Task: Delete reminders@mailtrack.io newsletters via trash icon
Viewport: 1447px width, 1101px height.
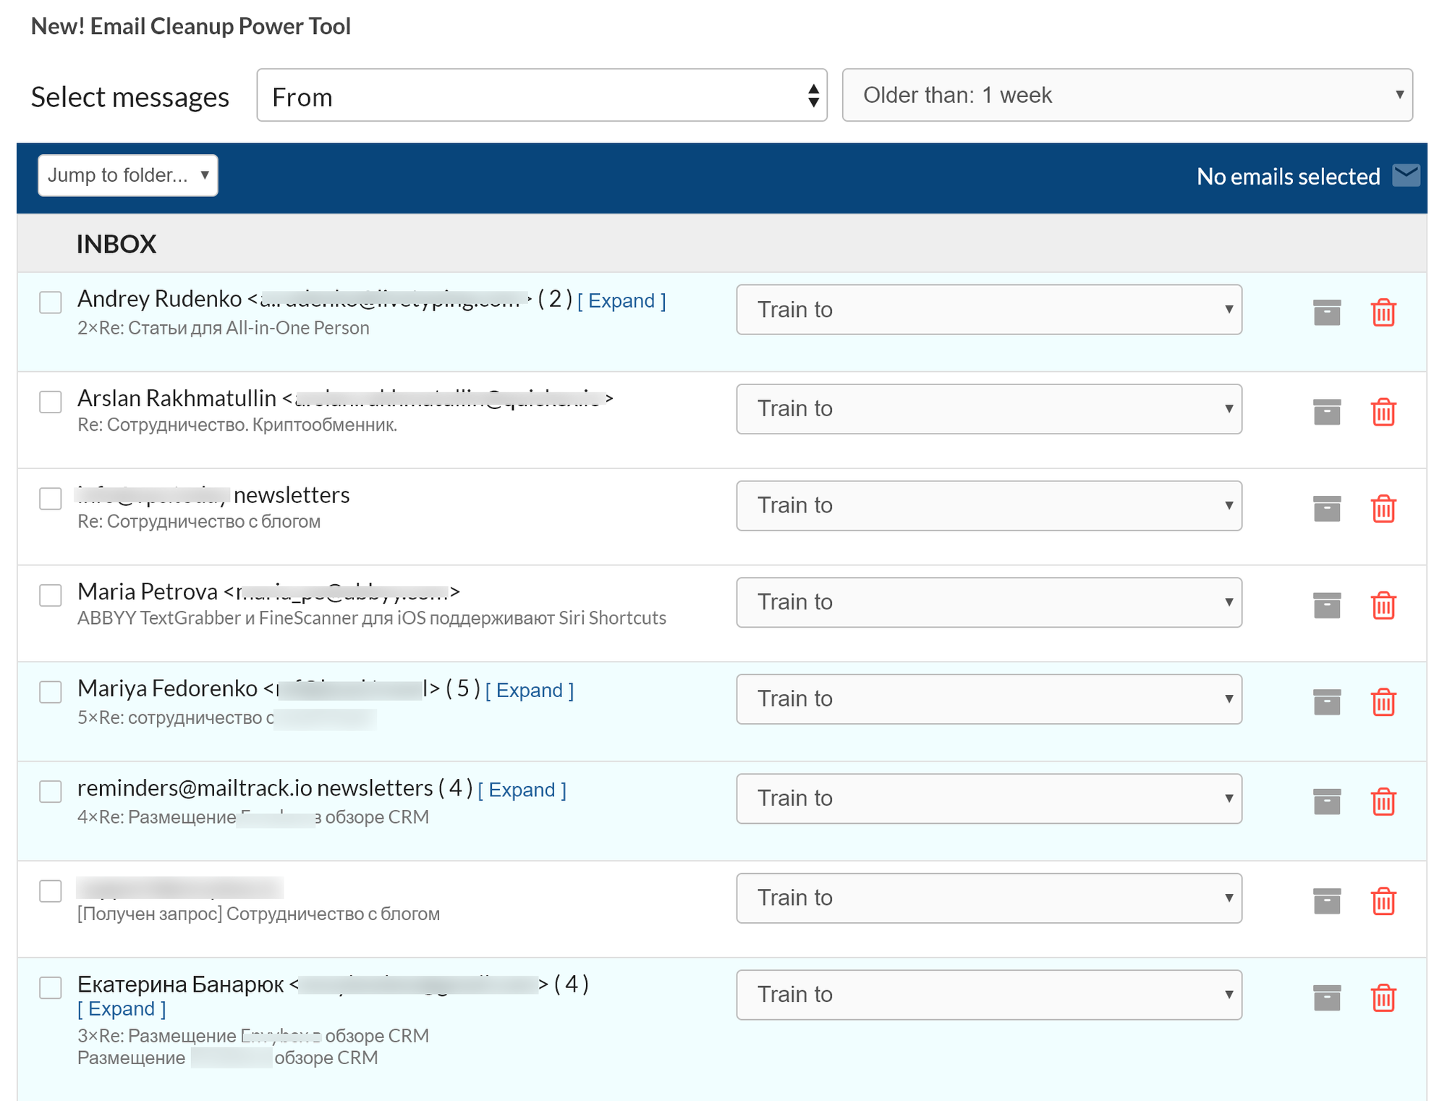Action: click(1383, 801)
